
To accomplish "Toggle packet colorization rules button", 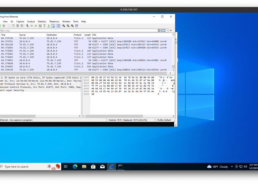I will (x=58, y=26).
